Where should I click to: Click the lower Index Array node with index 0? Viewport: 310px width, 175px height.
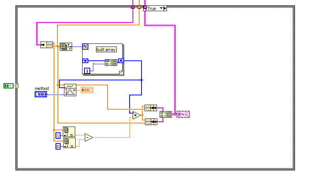click(x=69, y=143)
